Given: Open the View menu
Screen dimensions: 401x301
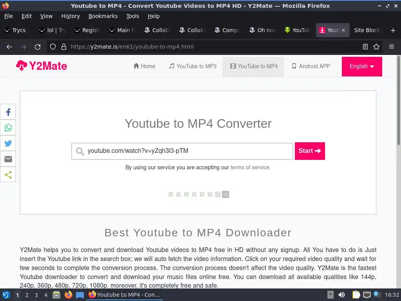Looking at the screenshot, I should tap(46, 16).
